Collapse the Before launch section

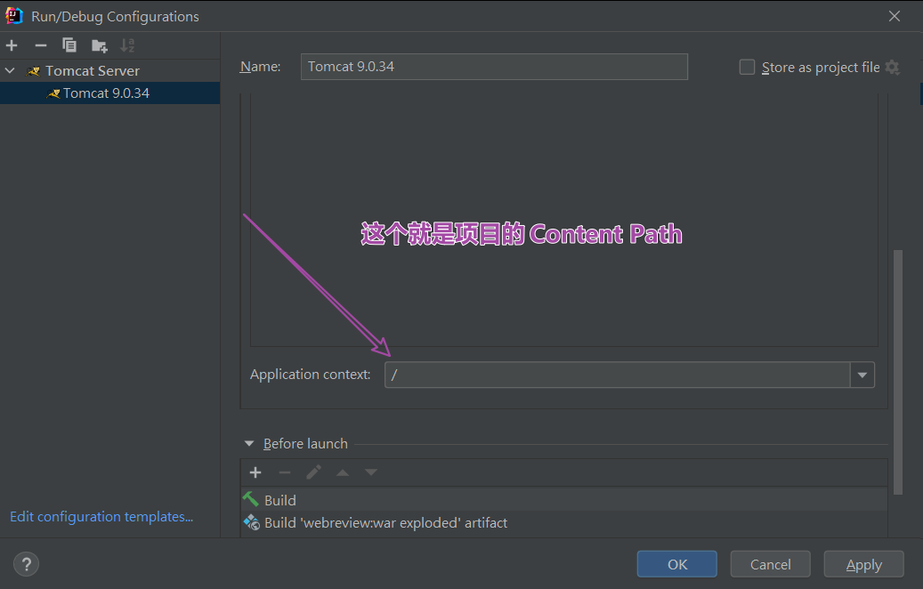[249, 444]
